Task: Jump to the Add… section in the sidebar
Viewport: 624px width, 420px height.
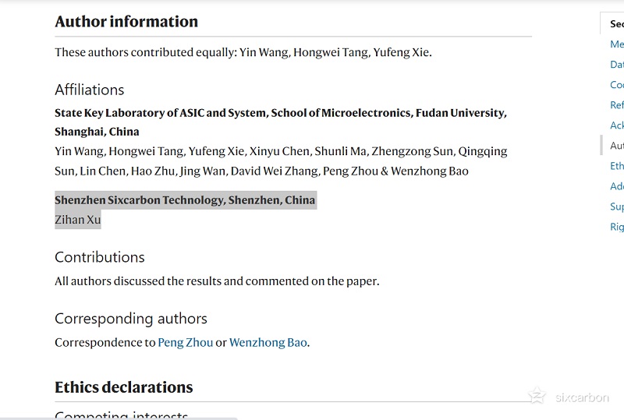Action: 617,186
